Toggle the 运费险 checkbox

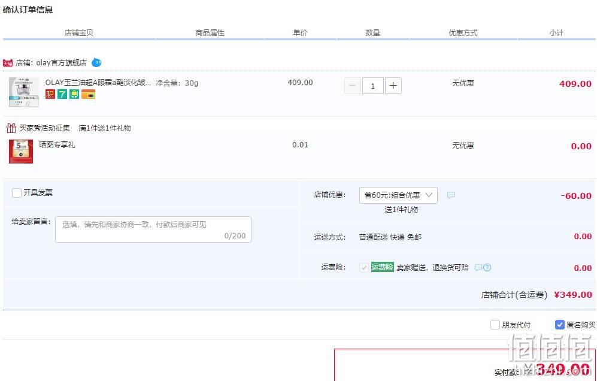[363, 267]
